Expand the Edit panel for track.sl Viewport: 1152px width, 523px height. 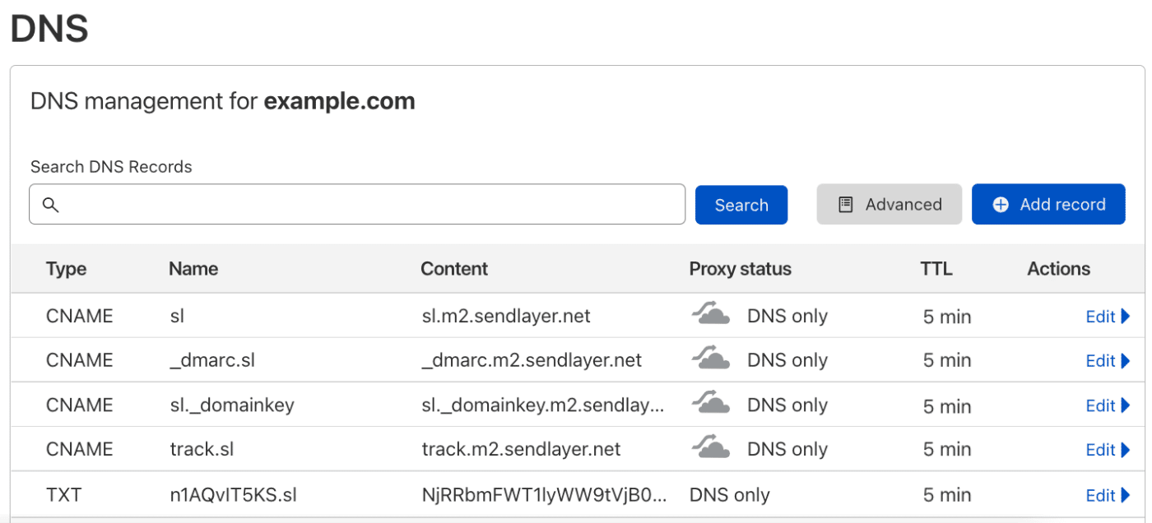tap(1107, 449)
